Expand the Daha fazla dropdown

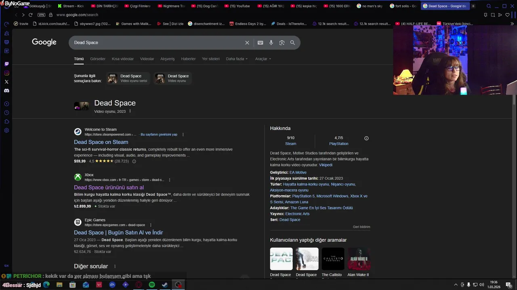pyautogui.click(x=237, y=59)
